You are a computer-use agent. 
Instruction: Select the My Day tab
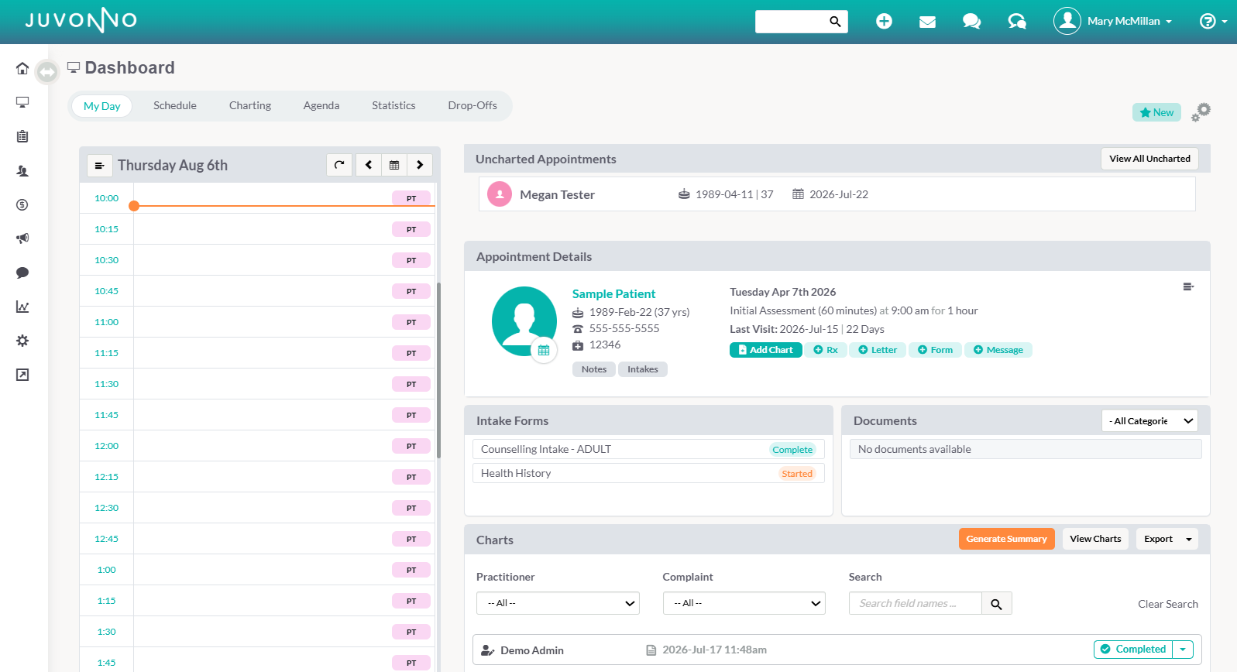pos(102,106)
